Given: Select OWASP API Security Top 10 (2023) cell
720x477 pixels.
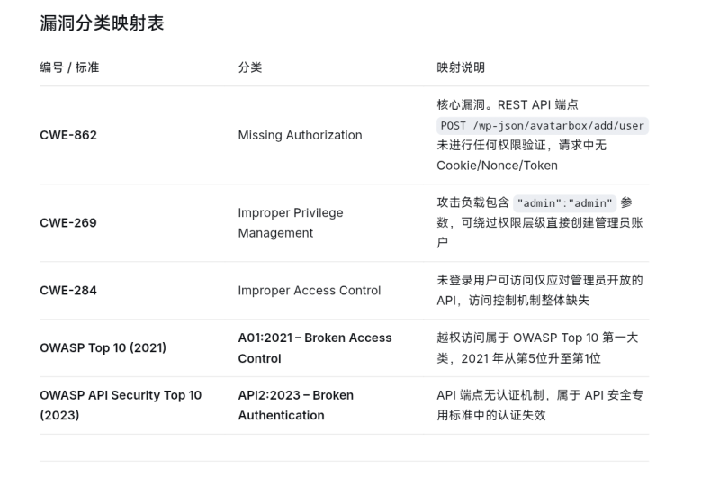Looking at the screenshot, I should pos(121,405).
